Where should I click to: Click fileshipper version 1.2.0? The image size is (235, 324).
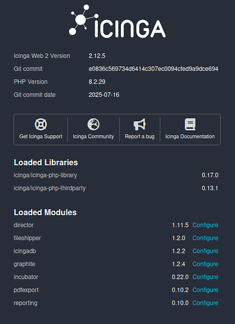179,238
